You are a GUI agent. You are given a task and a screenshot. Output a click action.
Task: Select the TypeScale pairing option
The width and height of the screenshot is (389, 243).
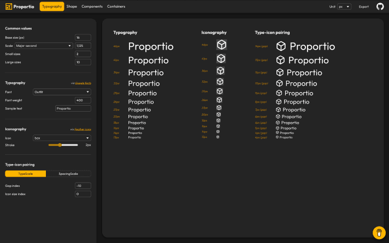tap(26, 174)
